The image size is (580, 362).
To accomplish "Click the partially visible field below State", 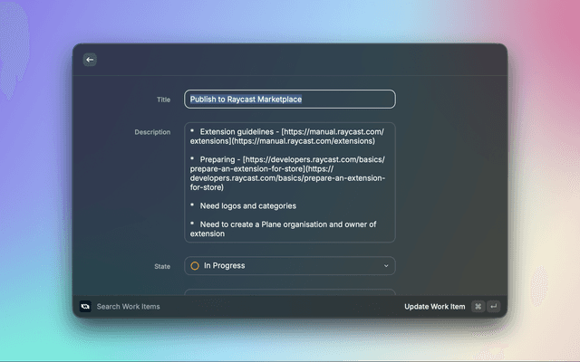I will (x=290, y=292).
